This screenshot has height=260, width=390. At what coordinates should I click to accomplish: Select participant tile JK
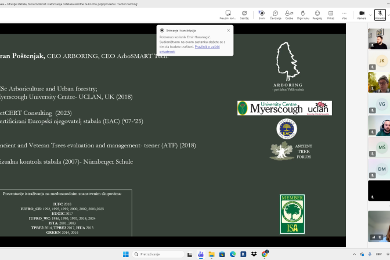[379, 61]
